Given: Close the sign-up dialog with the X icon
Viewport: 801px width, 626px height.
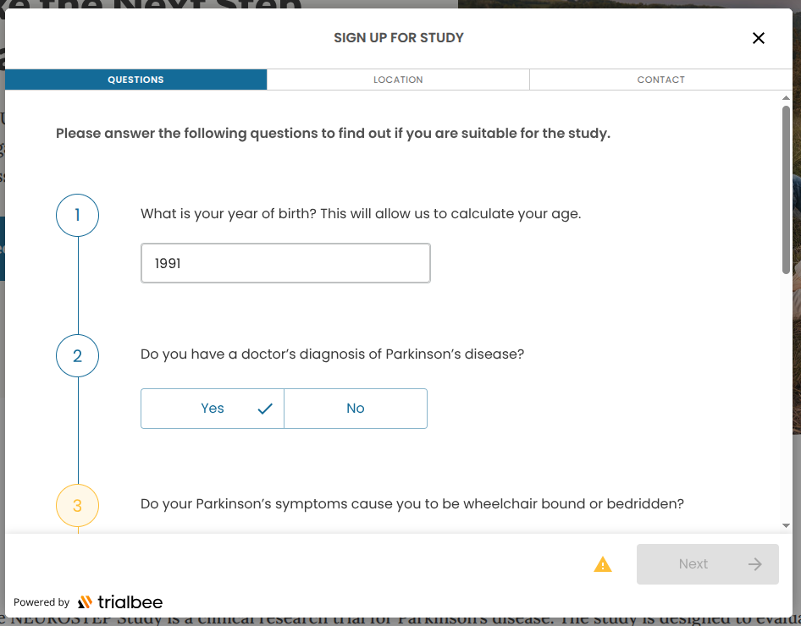Looking at the screenshot, I should click(x=758, y=38).
